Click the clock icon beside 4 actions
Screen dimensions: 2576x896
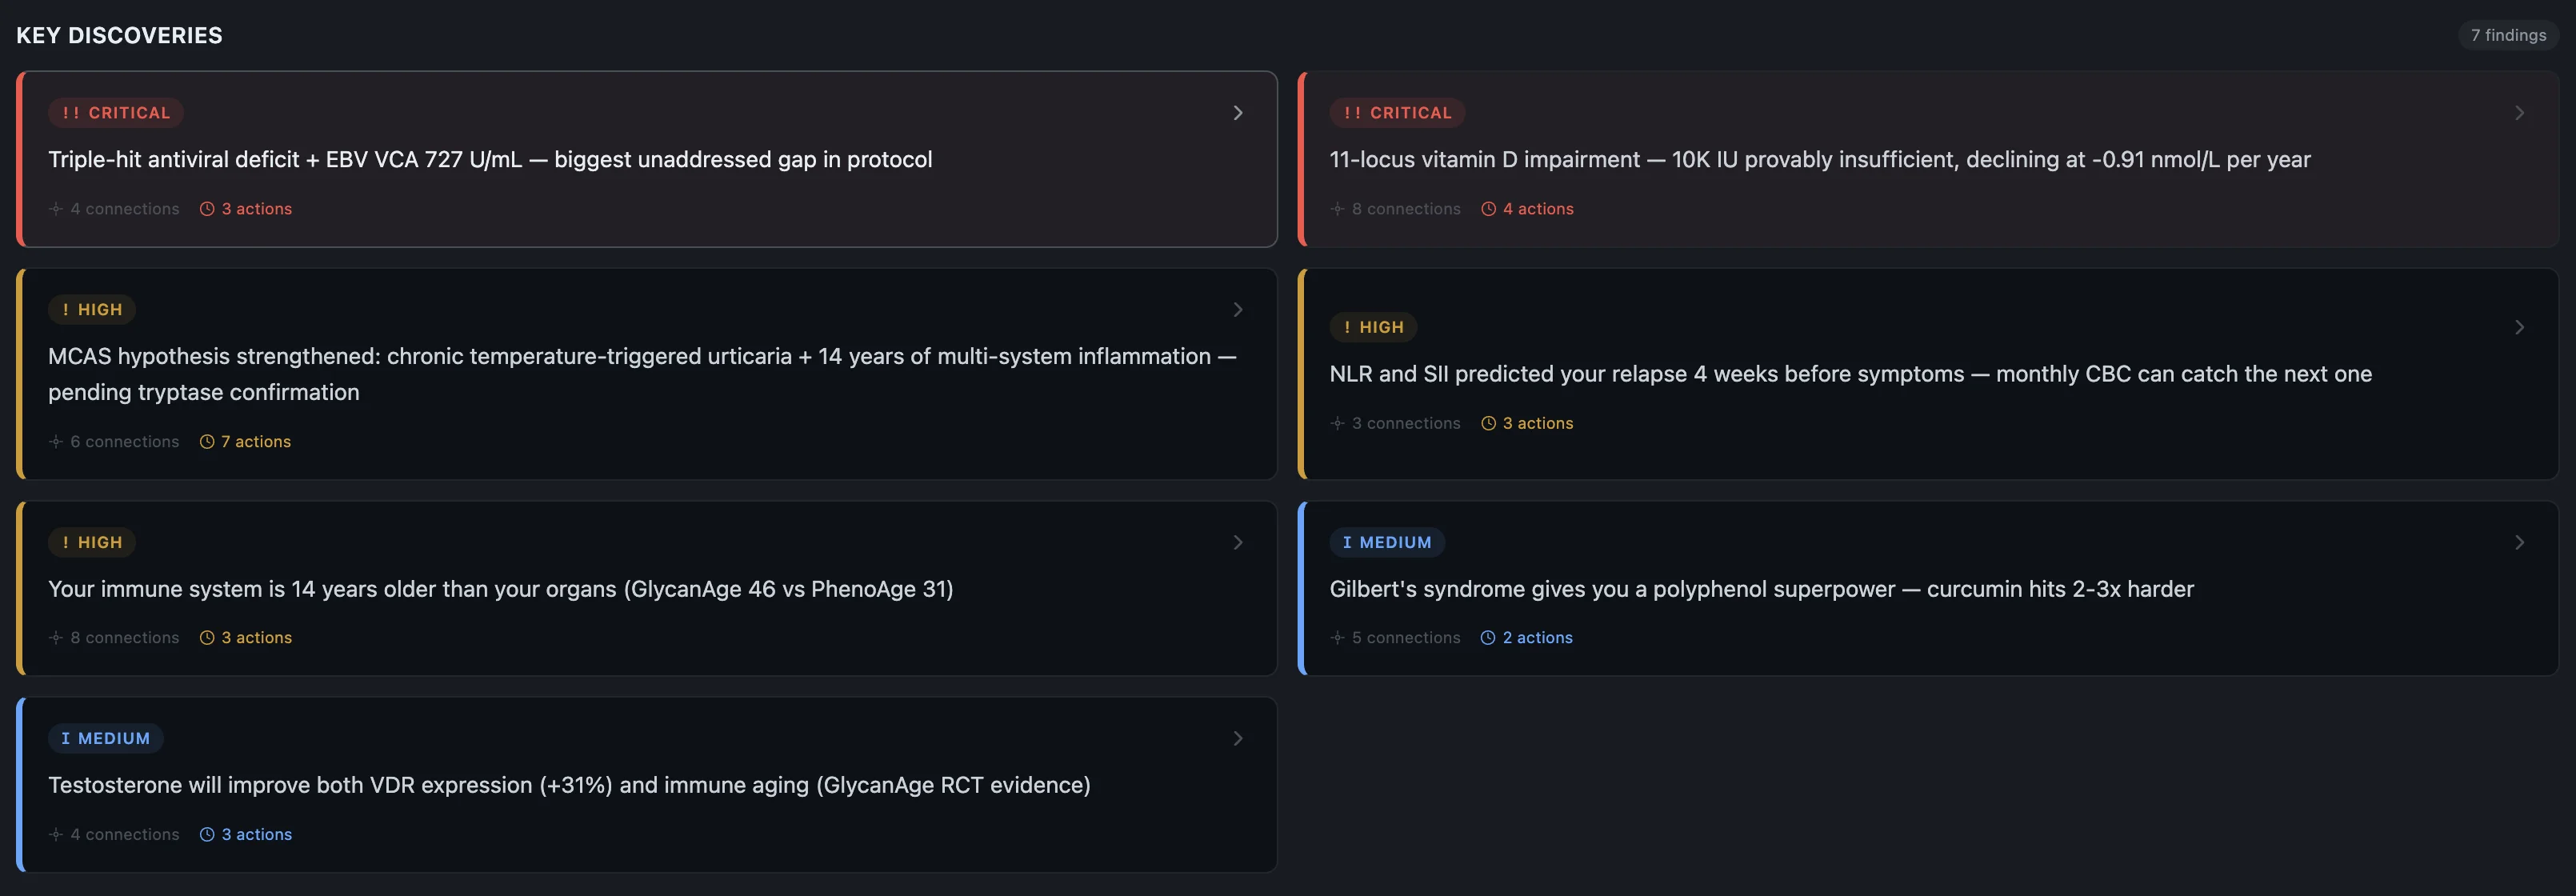[x=1488, y=209]
